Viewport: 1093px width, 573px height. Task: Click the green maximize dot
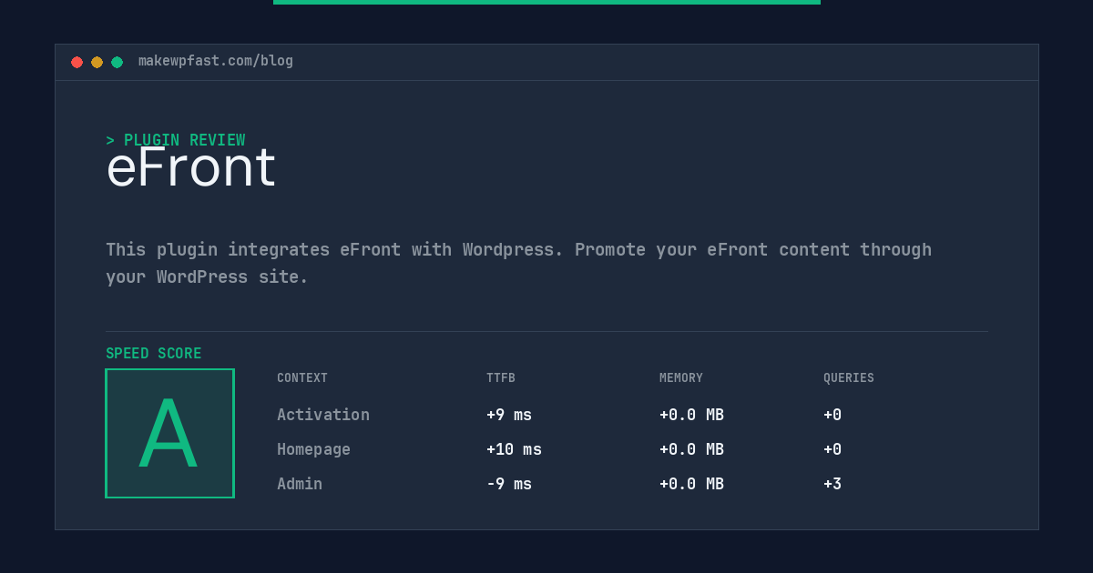117,62
